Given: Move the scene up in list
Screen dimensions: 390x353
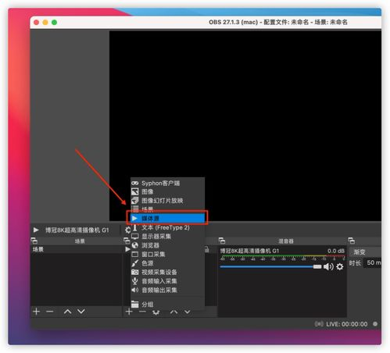Looking at the screenshot, I should (x=68, y=312).
